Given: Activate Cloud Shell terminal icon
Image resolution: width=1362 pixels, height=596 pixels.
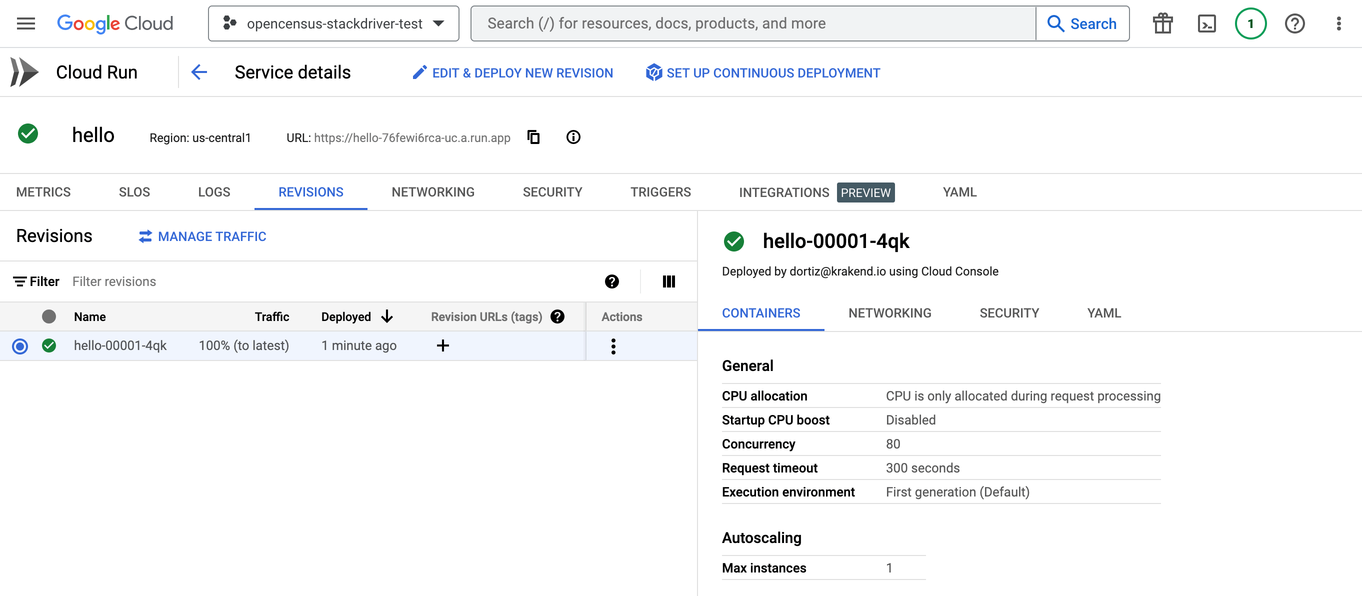Looking at the screenshot, I should tap(1206, 23).
